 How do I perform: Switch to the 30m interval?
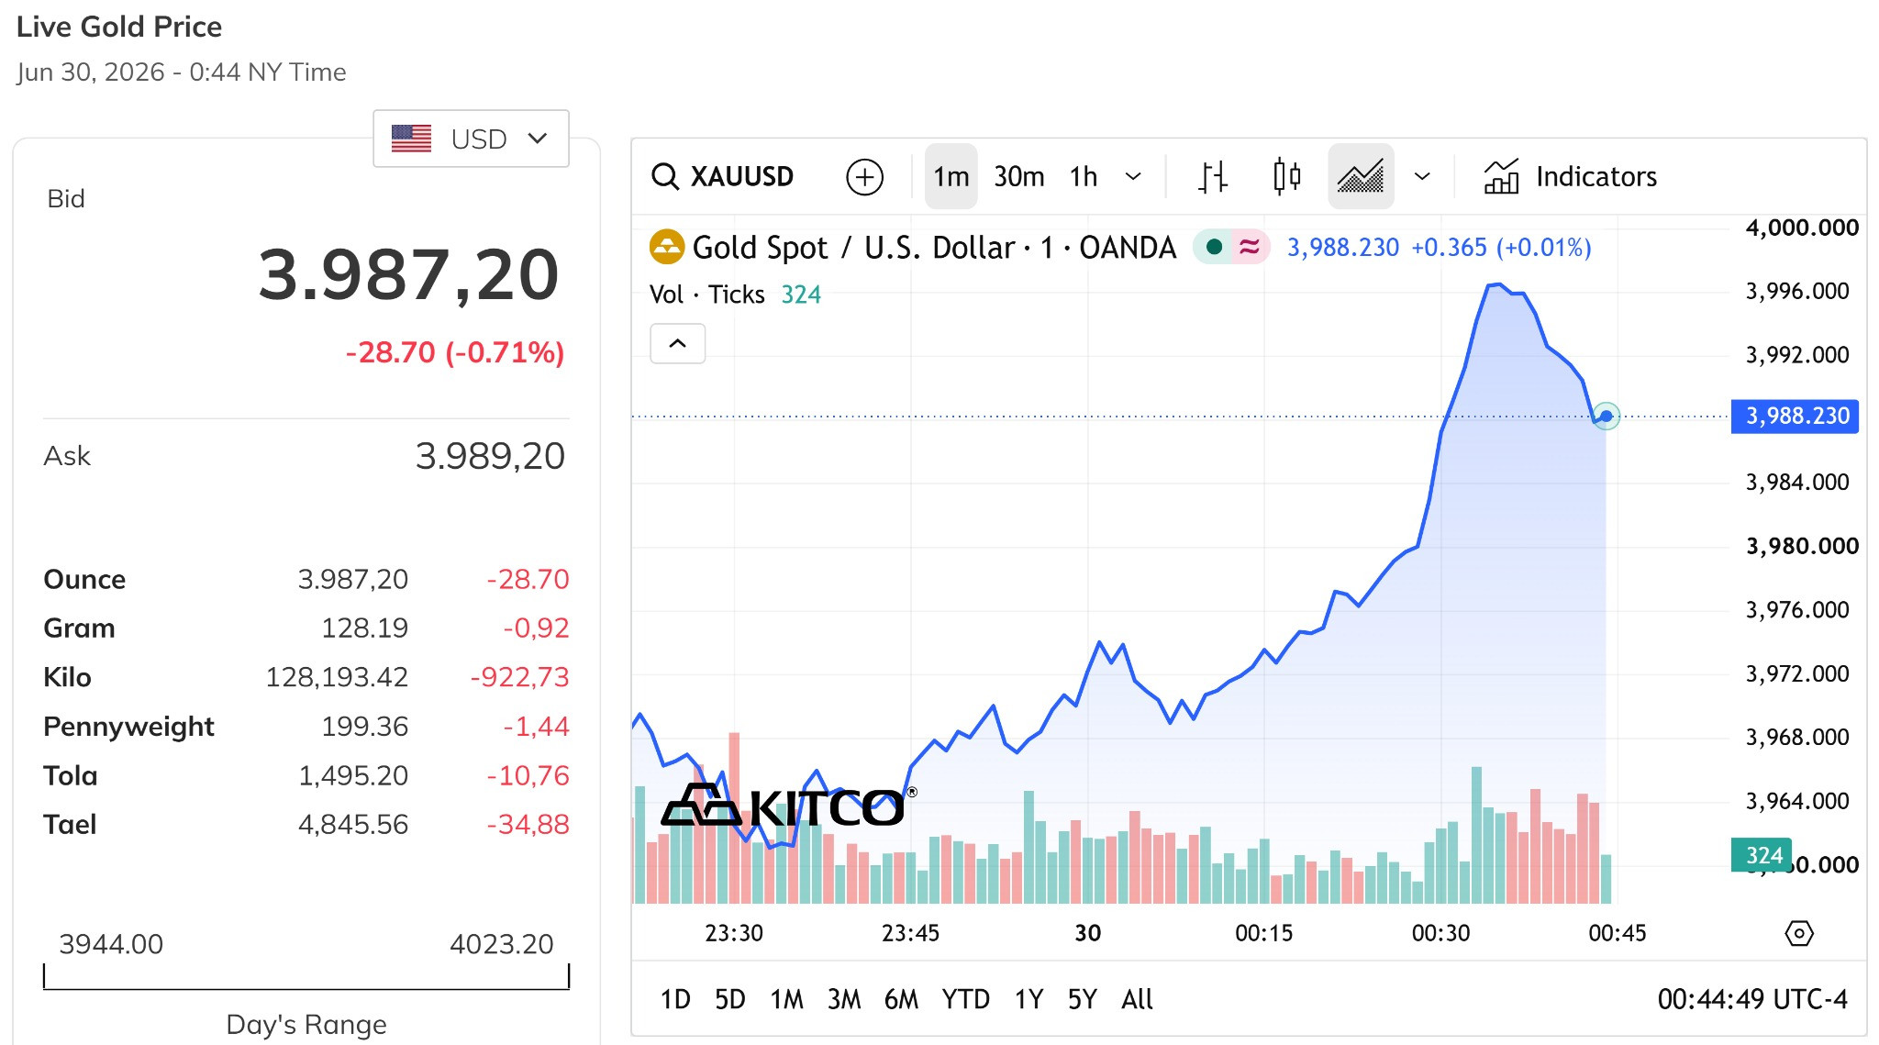pos(1018,176)
